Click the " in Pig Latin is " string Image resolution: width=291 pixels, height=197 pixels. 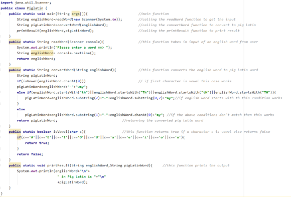point(77,176)
